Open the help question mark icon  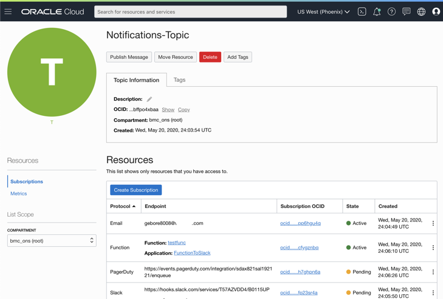[391, 12]
